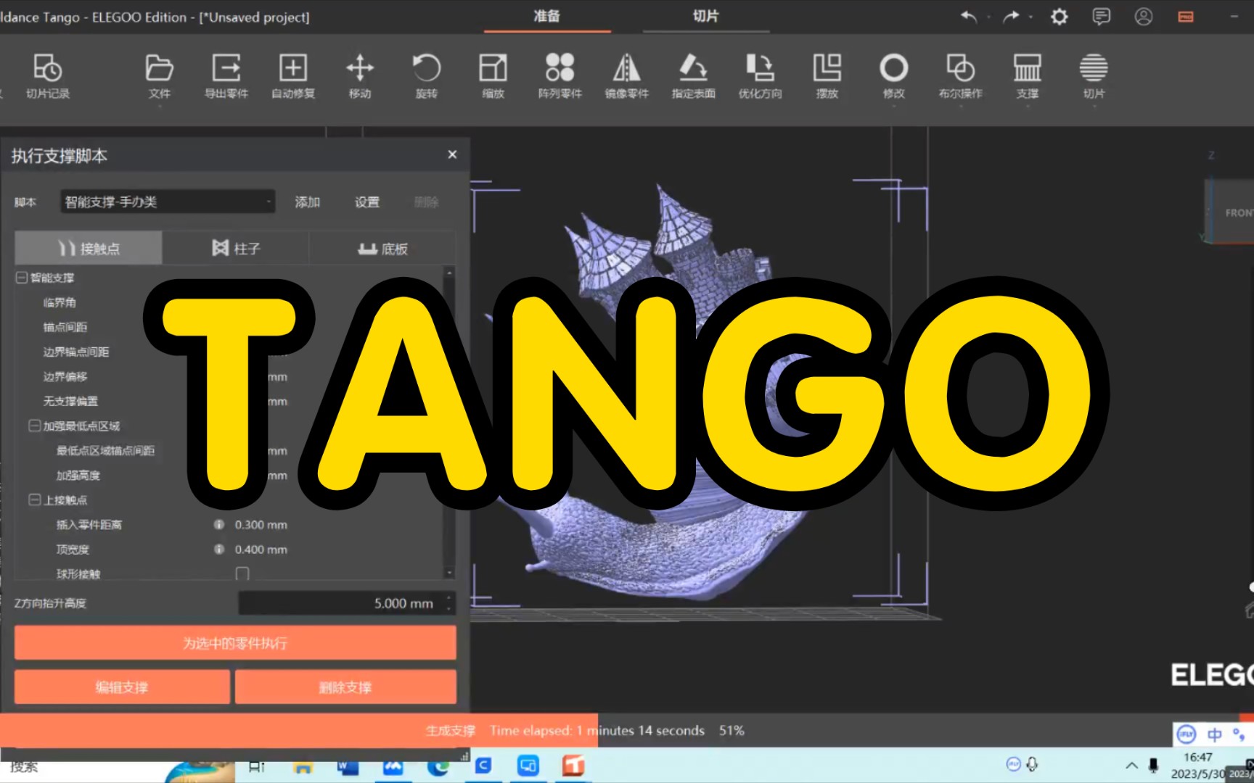Click the redo arrow in title bar

(1011, 16)
